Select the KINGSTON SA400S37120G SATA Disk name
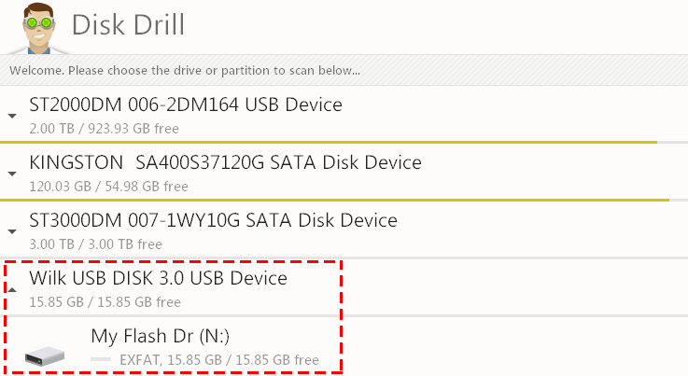 225,162
